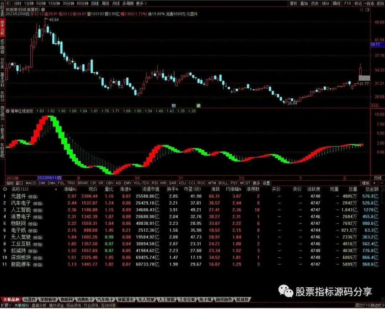Open the 复权 adjustment menu
This screenshot has height=309, width=385.
coord(293,4)
